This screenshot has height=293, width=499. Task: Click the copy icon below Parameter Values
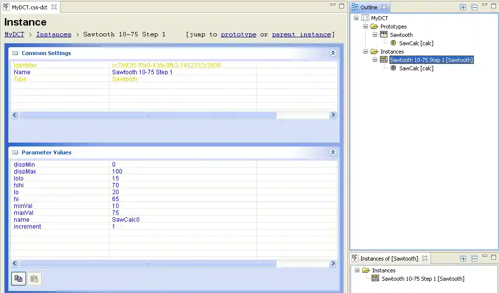(18, 279)
